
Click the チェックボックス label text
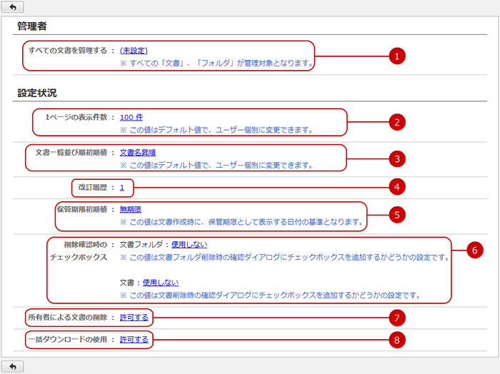click(x=79, y=257)
